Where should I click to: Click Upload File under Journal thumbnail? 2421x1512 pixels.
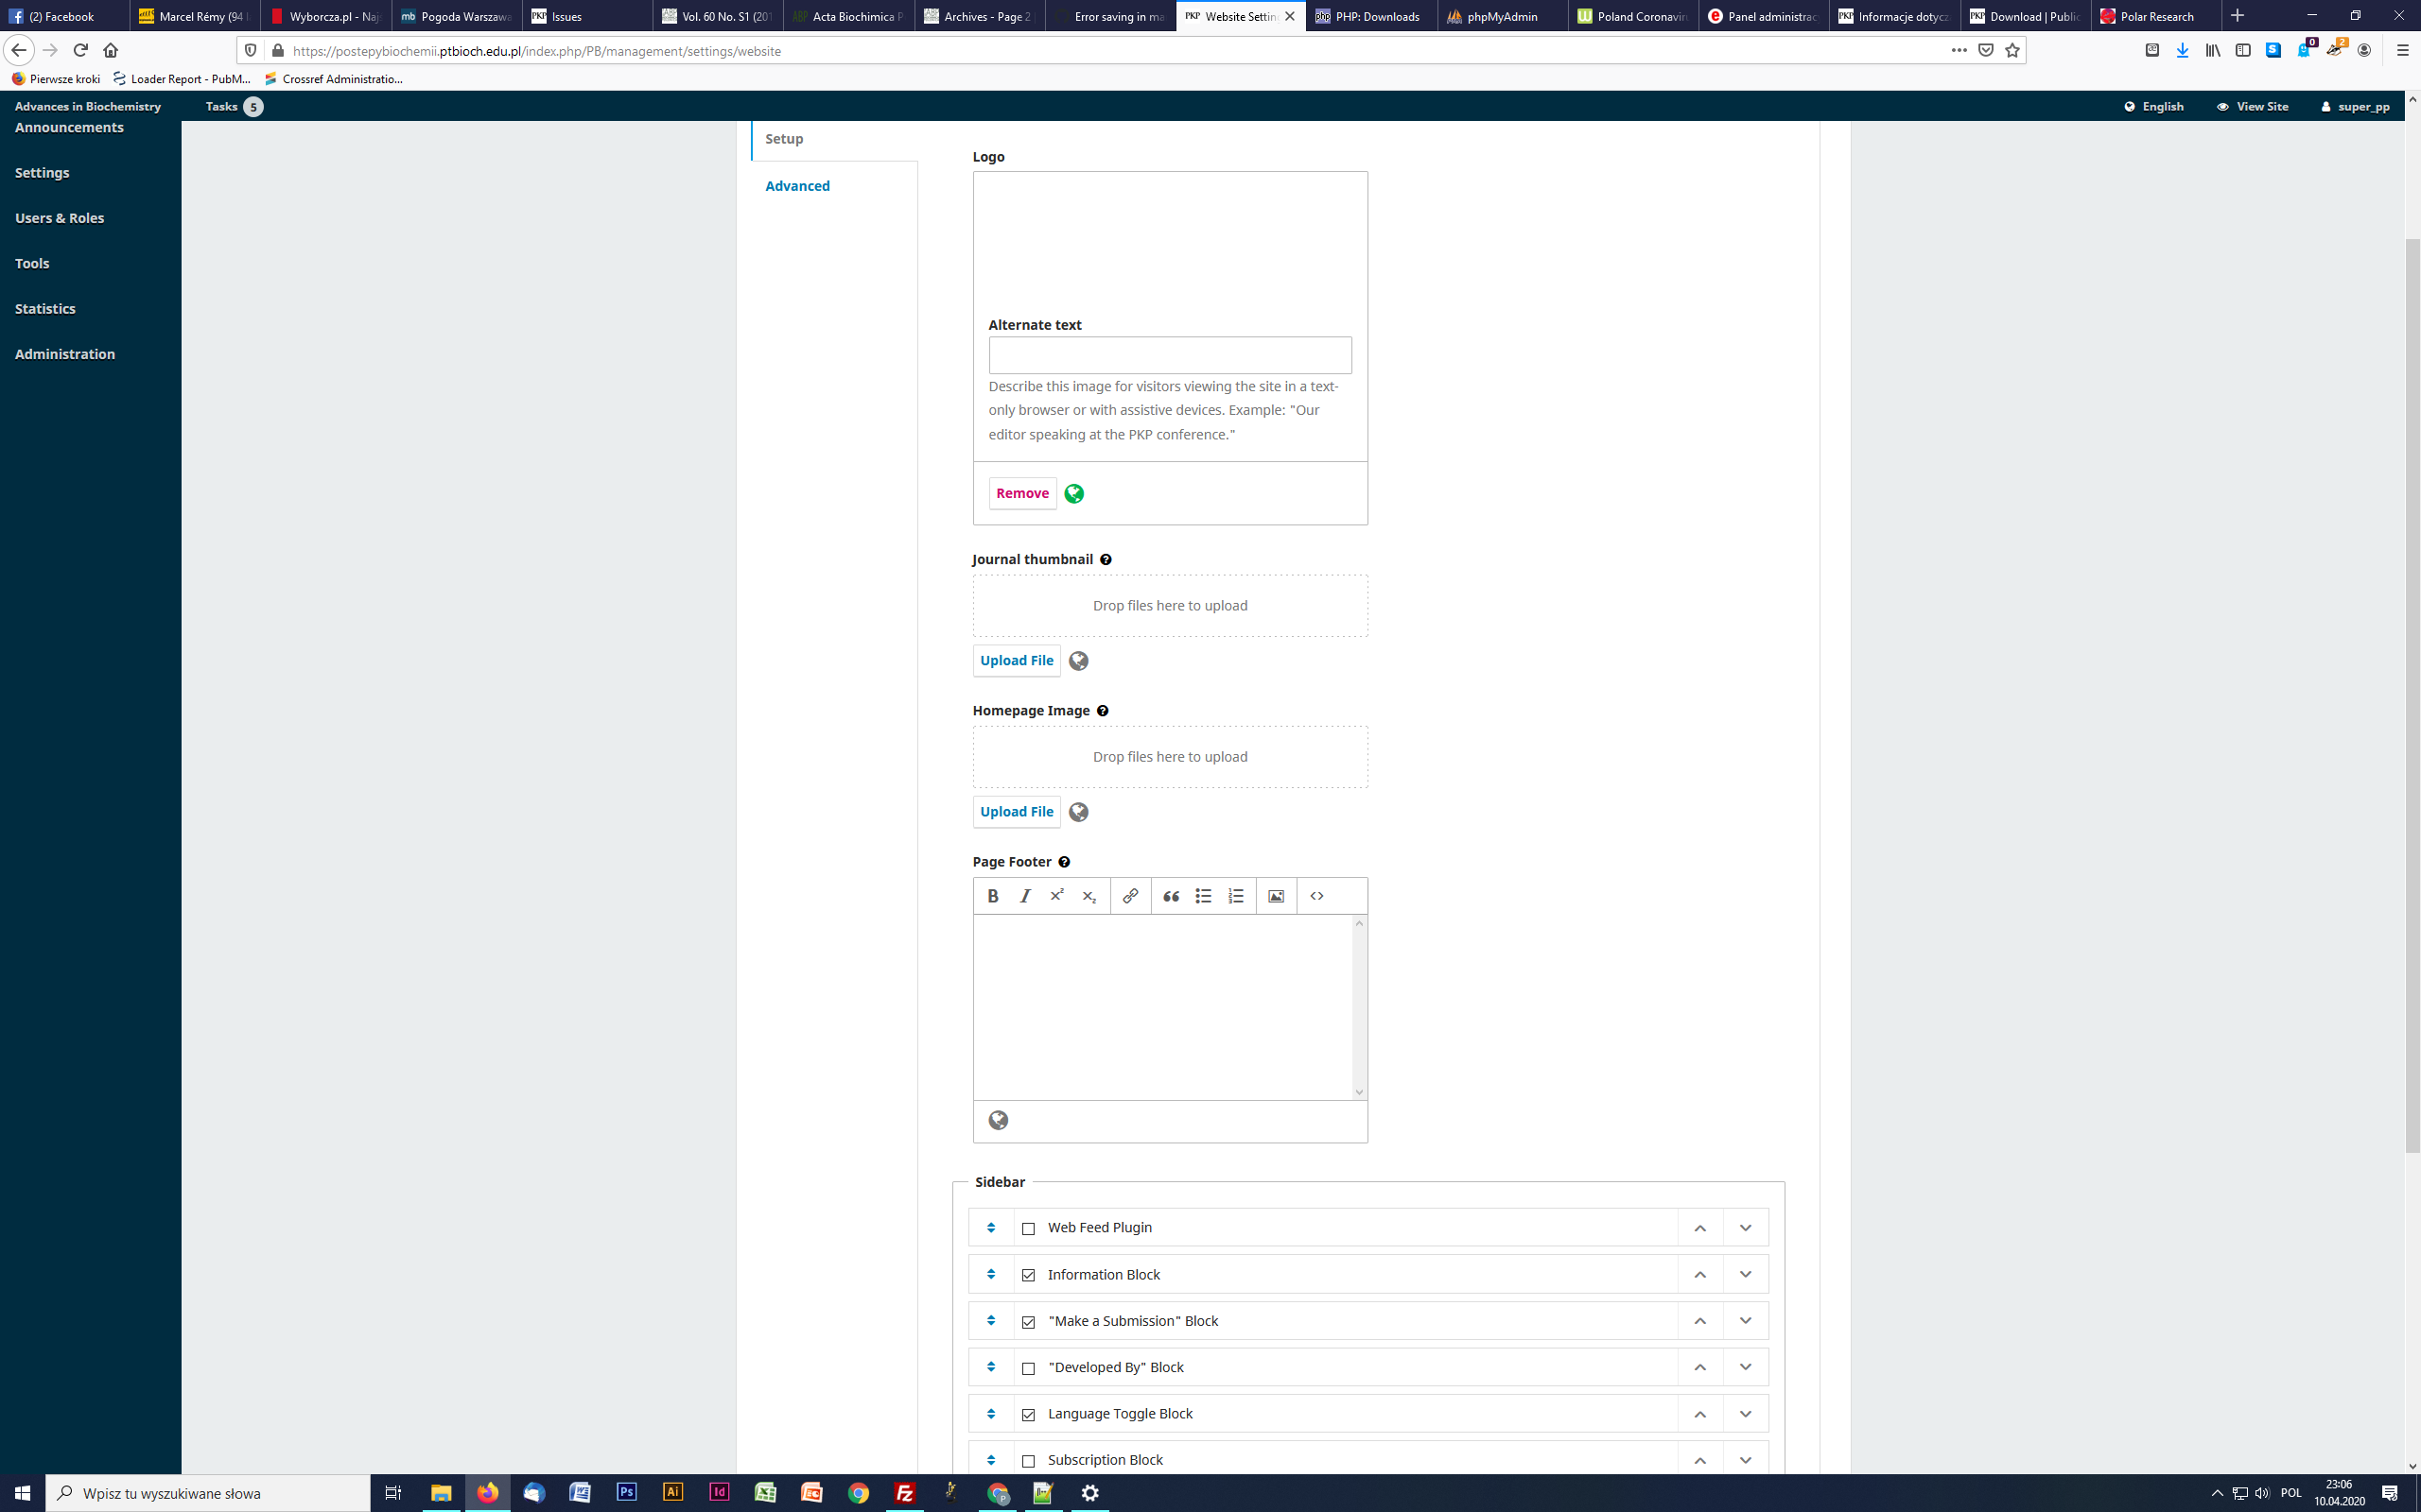1017,660
